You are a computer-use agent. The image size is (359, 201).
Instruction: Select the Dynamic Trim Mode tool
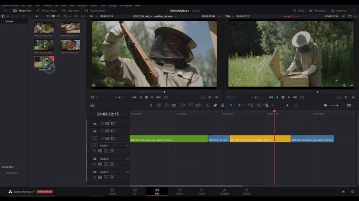click(166, 106)
